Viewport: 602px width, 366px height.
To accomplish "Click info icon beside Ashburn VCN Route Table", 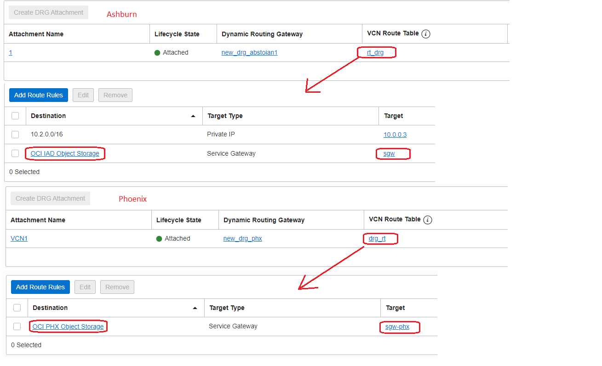I will [x=426, y=34].
